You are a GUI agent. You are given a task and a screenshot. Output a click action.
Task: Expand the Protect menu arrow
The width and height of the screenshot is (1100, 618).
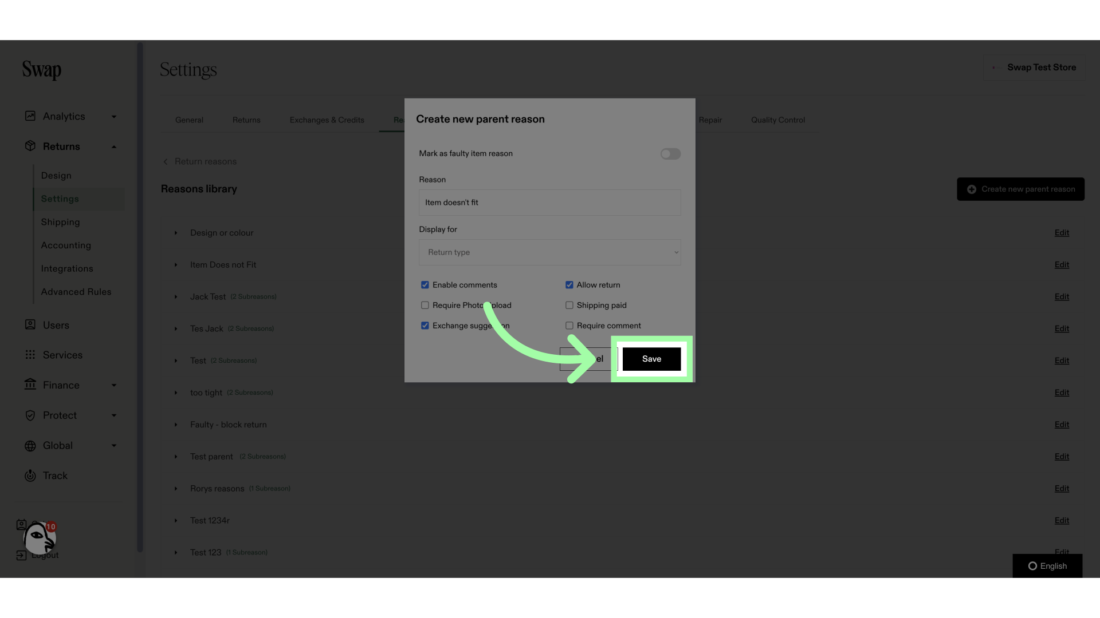[114, 415]
